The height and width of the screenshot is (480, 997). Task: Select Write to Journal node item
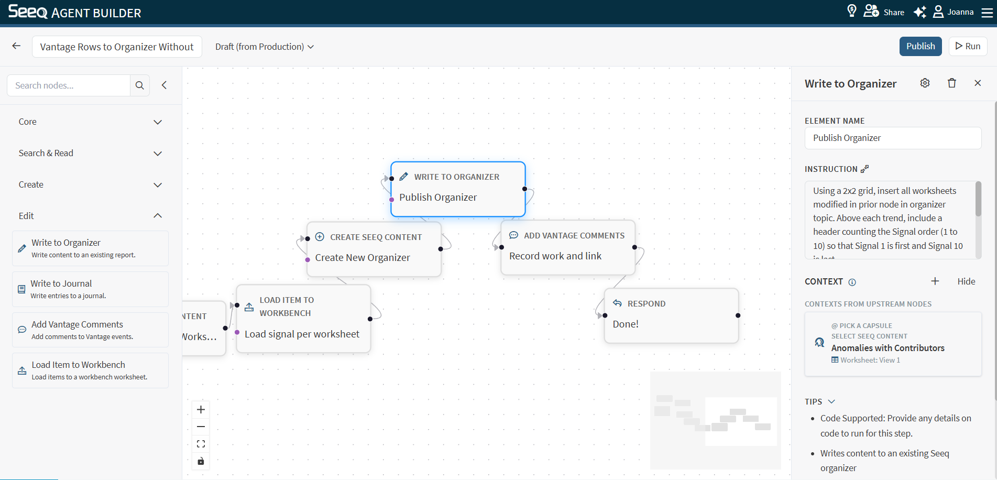pos(90,289)
